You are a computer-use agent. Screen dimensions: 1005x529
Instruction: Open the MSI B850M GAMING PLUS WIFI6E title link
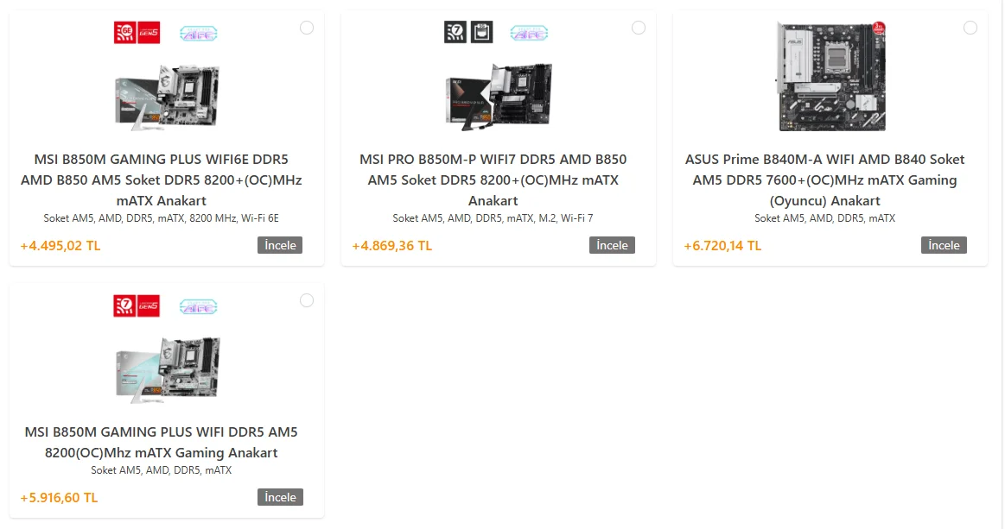[162, 180]
